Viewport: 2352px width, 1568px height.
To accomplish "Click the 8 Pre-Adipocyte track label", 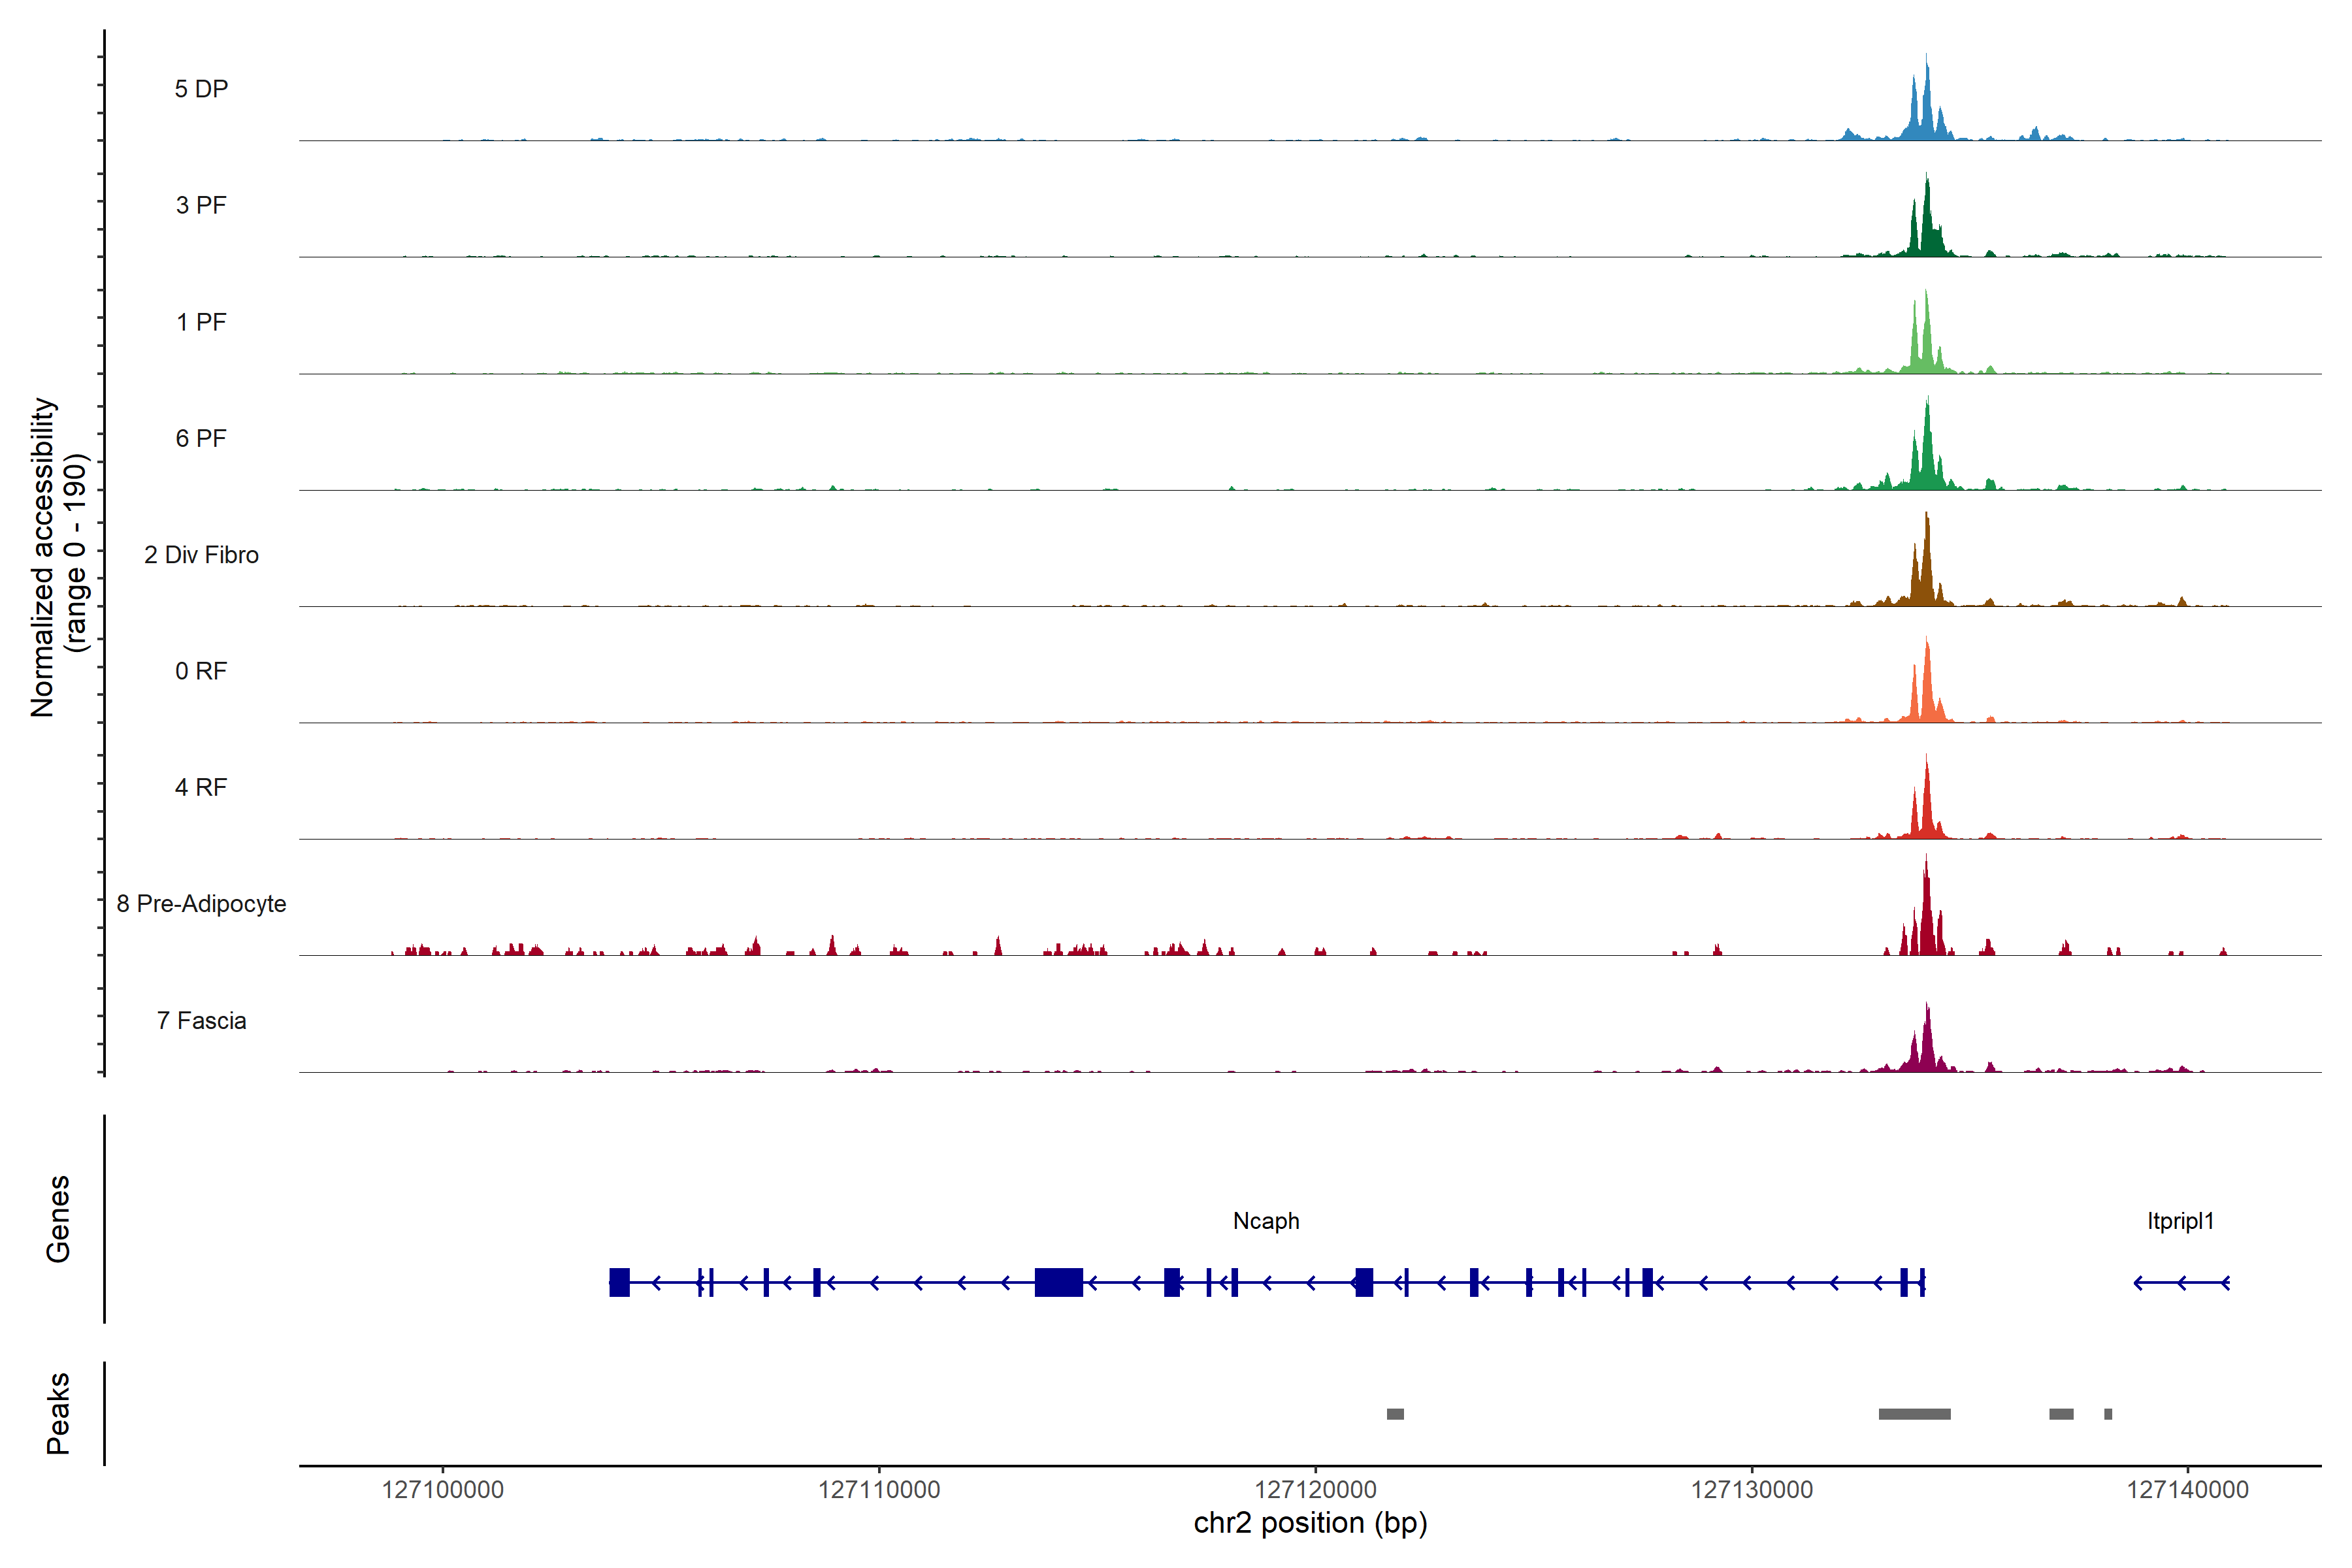I will point(201,904).
